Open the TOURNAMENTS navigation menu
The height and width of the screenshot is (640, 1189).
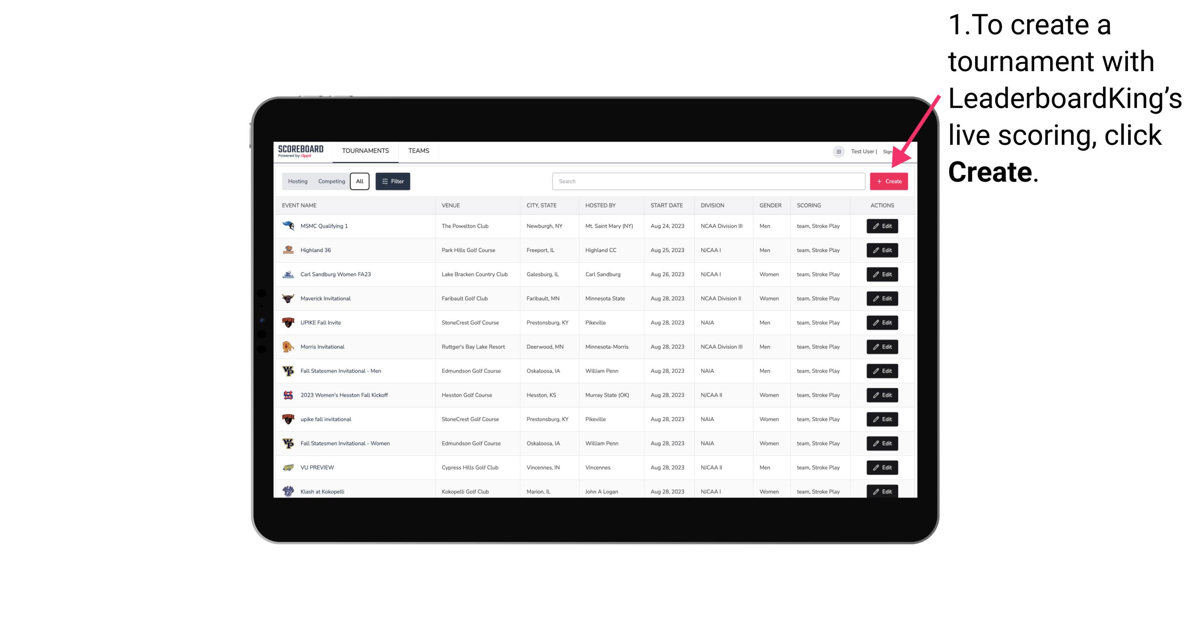pyautogui.click(x=366, y=151)
